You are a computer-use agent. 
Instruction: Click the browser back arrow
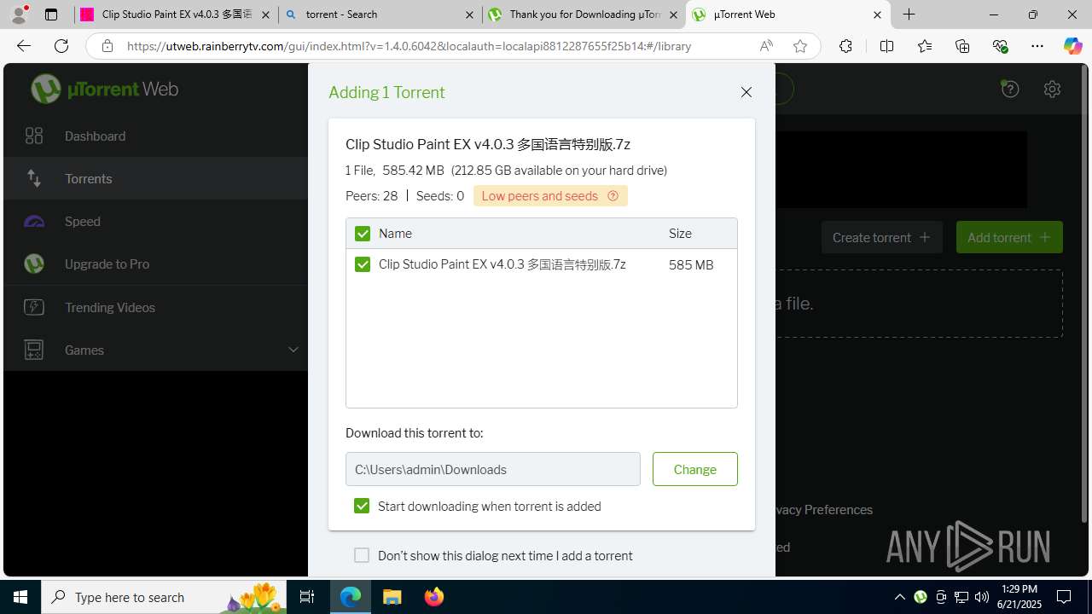[23, 46]
